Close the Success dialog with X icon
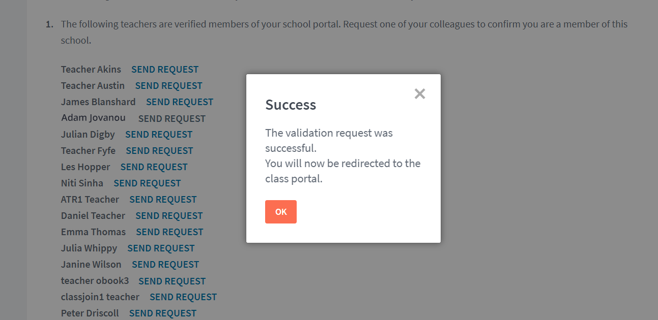The width and height of the screenshot is (658, 320). pos(420,93)
